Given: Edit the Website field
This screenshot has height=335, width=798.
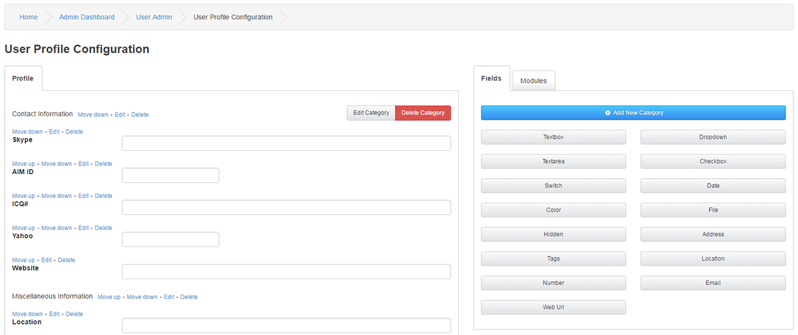Looking at the screenshot, I should click(47, 260).
